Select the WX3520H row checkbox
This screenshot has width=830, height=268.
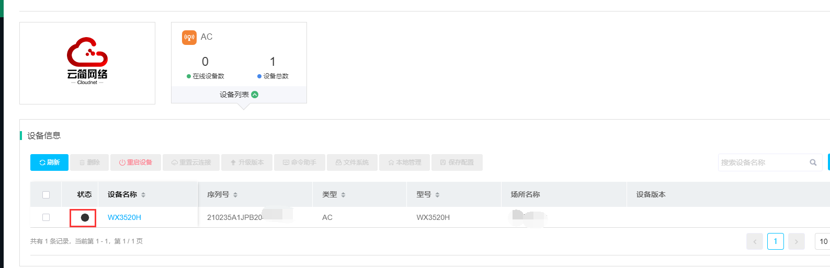(46, 217)
